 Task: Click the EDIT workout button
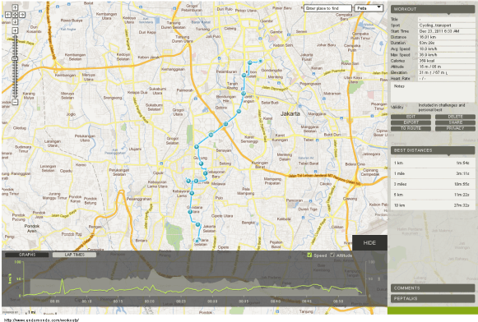click(411, 117)
